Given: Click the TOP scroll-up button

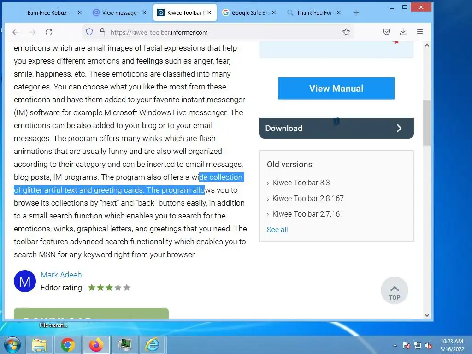Looking at the screenshot, I should [395, 290].
